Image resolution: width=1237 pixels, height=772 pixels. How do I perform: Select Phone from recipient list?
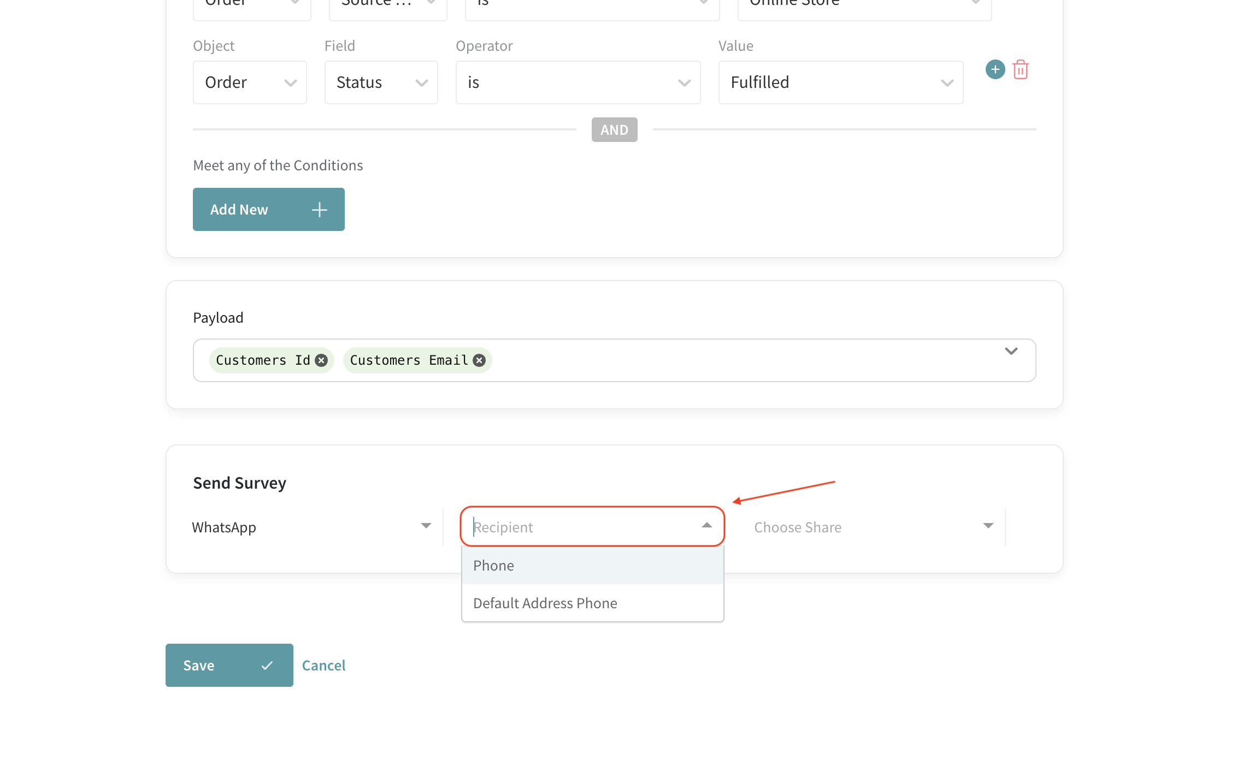point(592,566)
